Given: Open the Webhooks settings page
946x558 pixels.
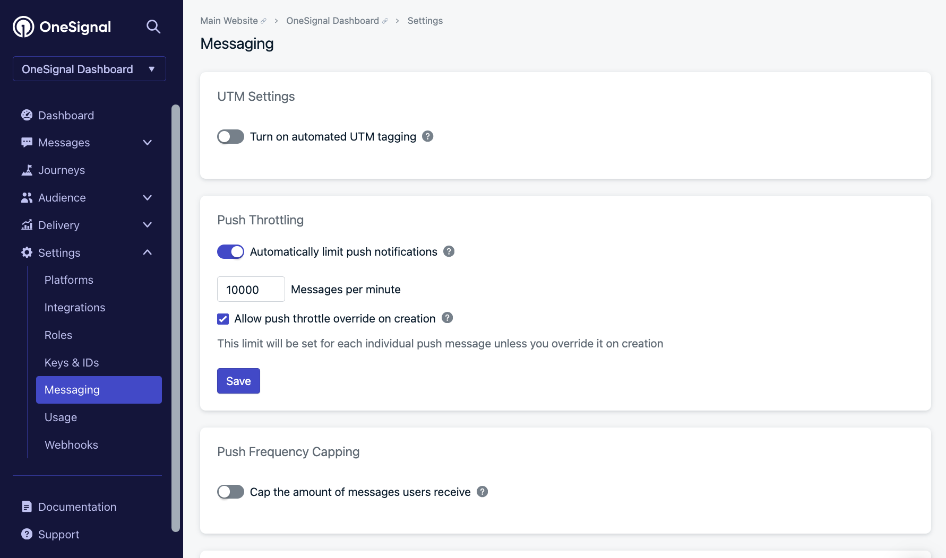Looking at the screenshot, I should point(71,444).
